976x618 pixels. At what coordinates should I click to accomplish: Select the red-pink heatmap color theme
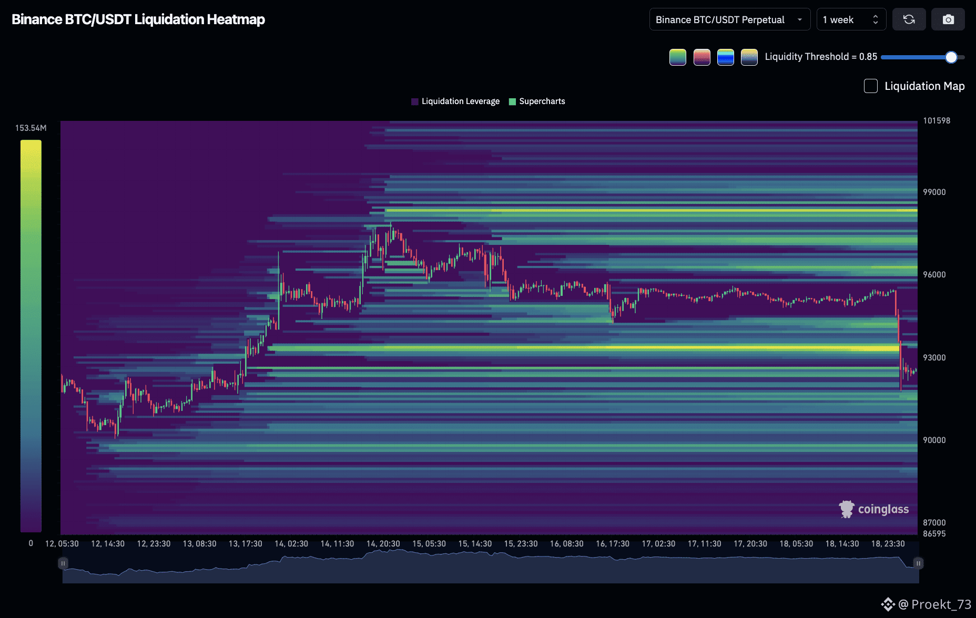click(701, 57)
